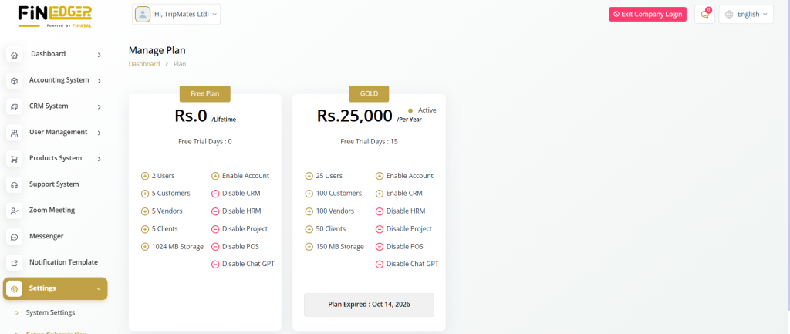
Task: Open the TripMates Ltd user dropdown
Action: [x=177, y=14]
